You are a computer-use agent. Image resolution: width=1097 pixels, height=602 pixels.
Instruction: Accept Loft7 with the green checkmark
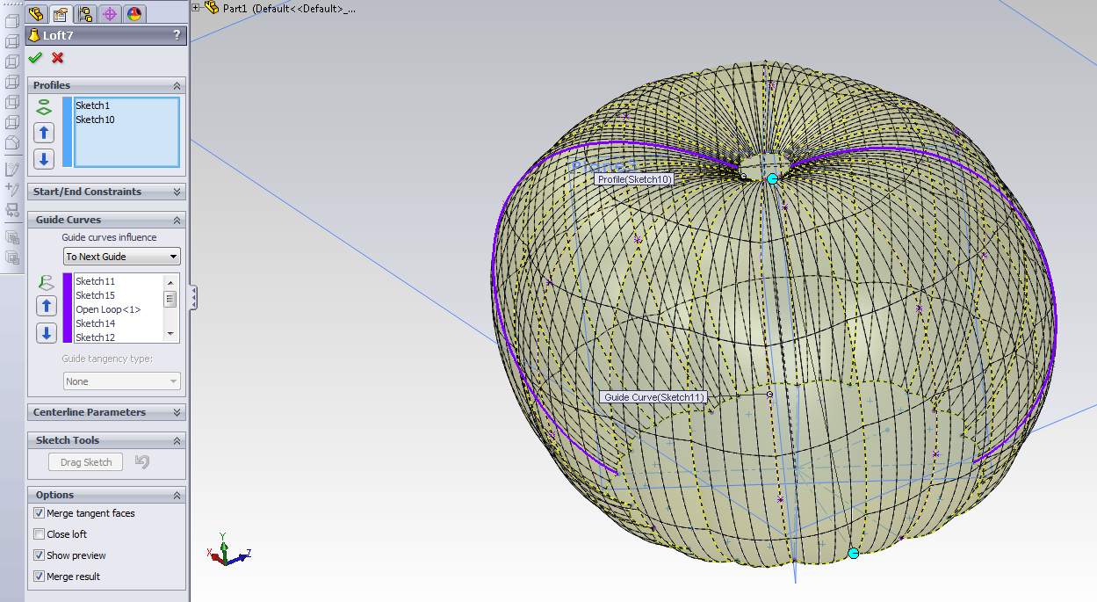(35, 58)
